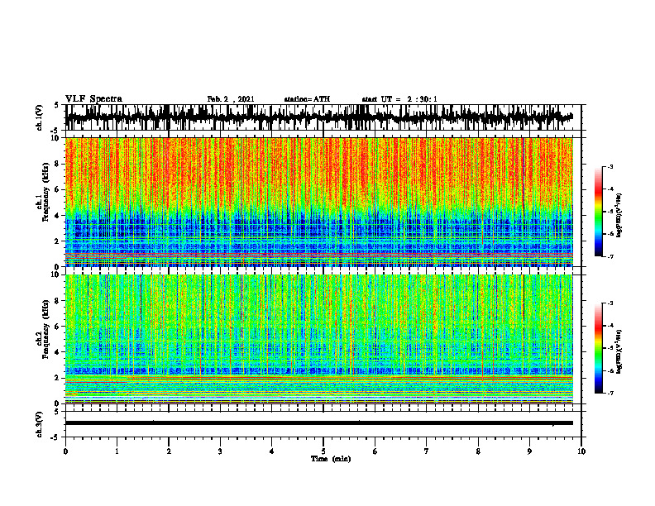Viewport: 655px width, 506px height.
Task: Click the ch.2 frequency axis tick 8
Action: [x=57, y=301]
